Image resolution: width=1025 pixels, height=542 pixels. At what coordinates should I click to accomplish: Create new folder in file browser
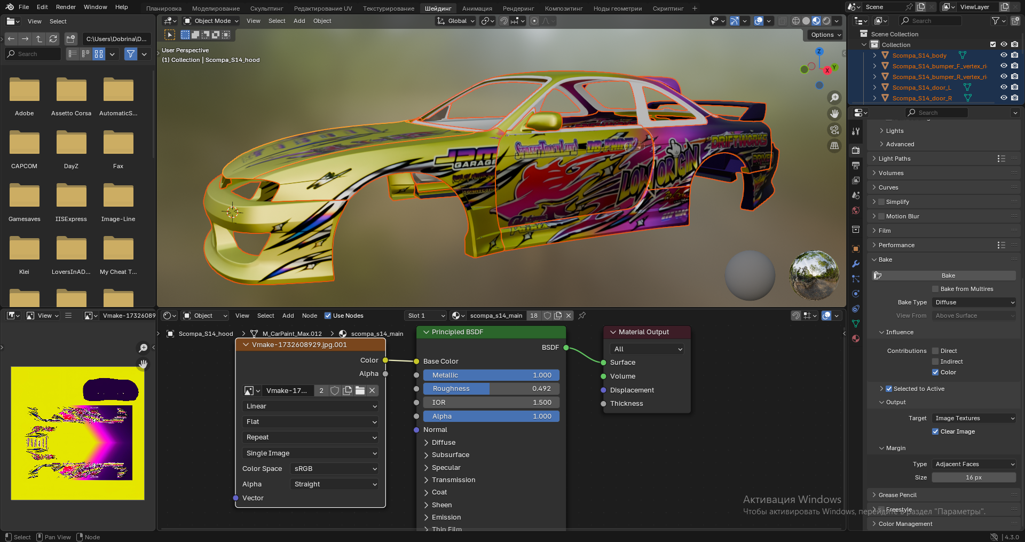click(x=70, y=39)
